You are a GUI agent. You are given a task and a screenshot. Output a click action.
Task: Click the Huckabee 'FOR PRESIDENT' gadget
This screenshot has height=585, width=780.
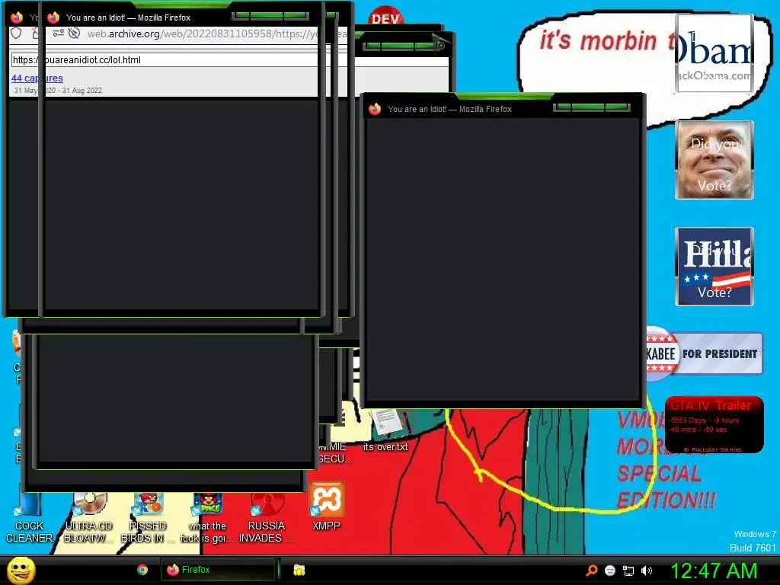(x=704, y=353)
